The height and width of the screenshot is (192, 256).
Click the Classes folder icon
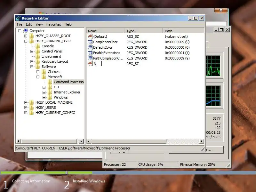[44, 72]
